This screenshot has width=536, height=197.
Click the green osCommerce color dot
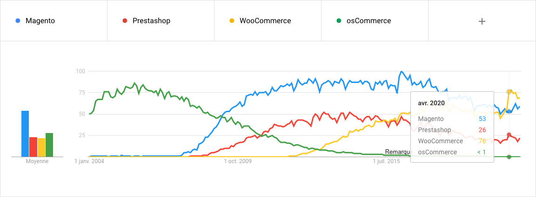tap(339, 21)
